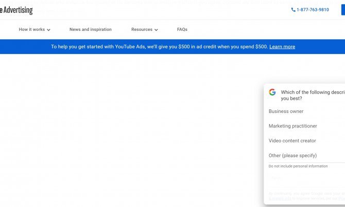Expand the How it works chevron arrow

pyautogui.click(x=48, y=30)
